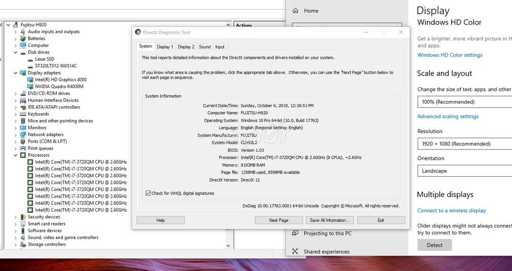Open the Orientation dropdown
The image size is (512, 271).
point(465,171)
